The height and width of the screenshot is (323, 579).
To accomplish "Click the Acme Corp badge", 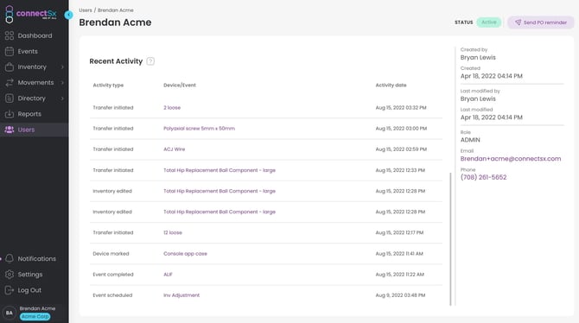I will click(x=35, y=316).
